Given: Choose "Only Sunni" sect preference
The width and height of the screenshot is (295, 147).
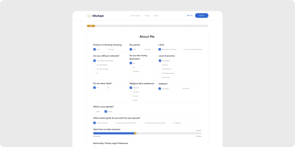Looking at the screenshot, I should click(131, 92).
